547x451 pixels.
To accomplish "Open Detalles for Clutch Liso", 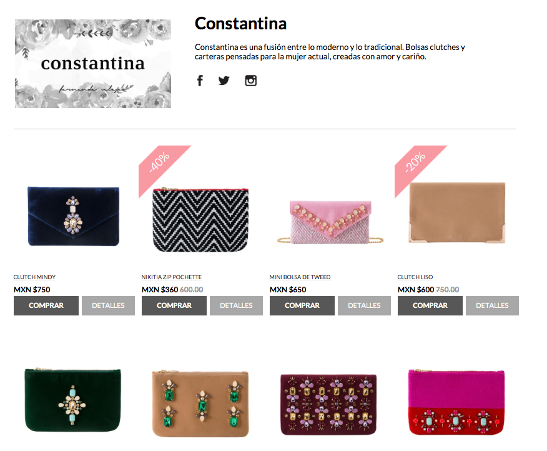I will (492, 306).
